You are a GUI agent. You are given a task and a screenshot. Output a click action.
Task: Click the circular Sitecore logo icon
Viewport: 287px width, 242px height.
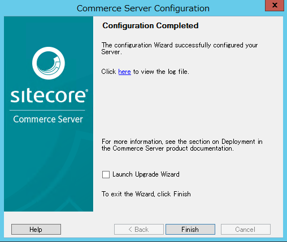tap(49, 63)
